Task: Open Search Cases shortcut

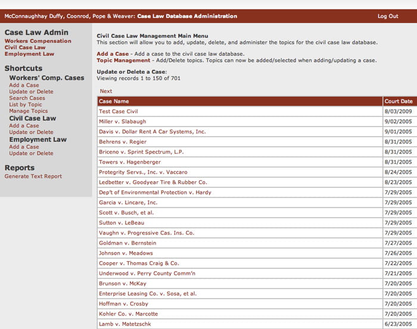Action: [27, 98]
